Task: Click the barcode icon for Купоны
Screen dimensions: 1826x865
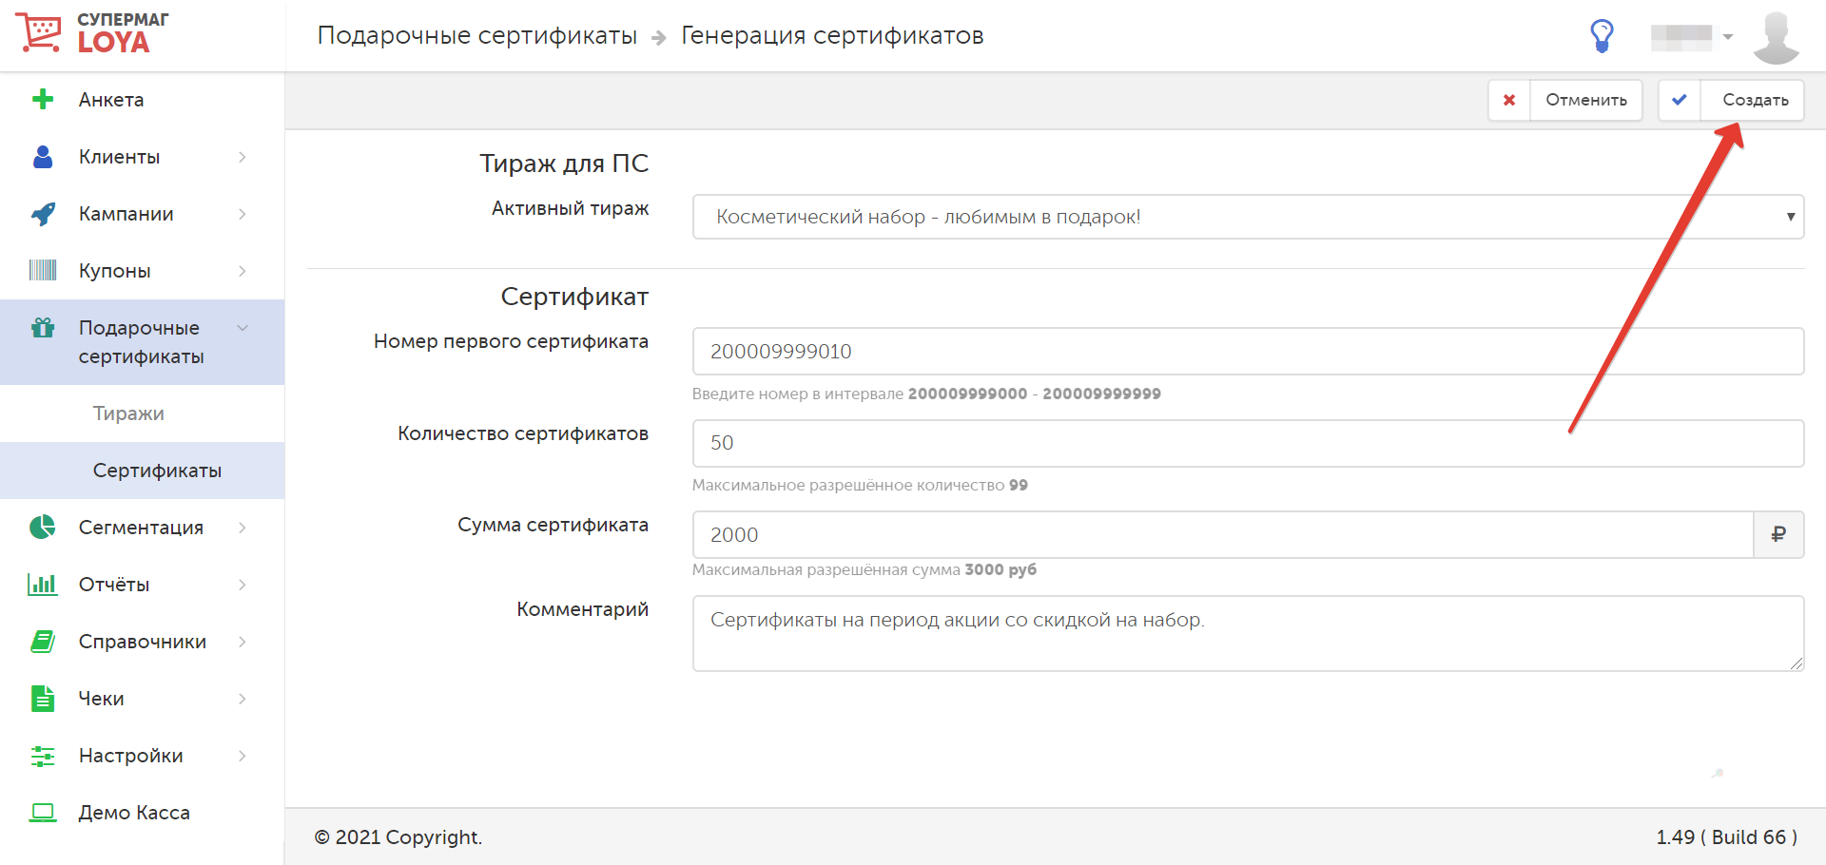Action: 43,271
